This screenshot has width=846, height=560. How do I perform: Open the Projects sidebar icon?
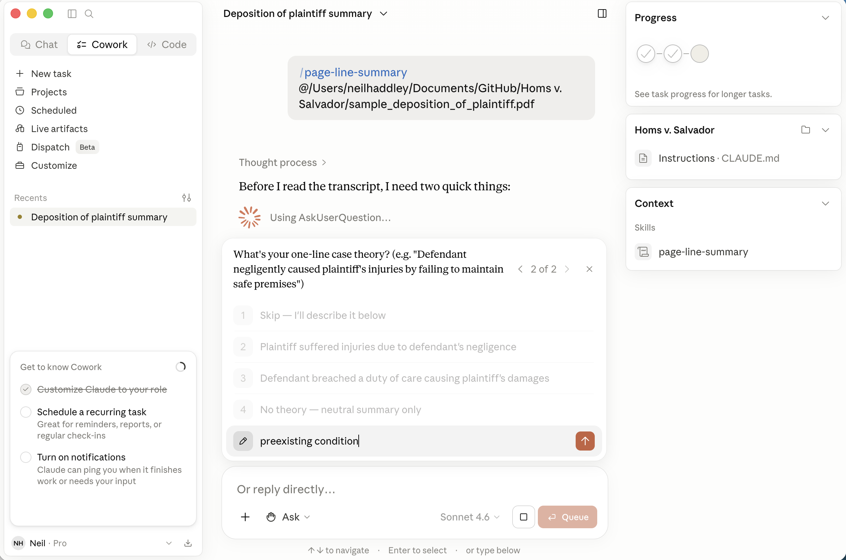pos(20,92)
